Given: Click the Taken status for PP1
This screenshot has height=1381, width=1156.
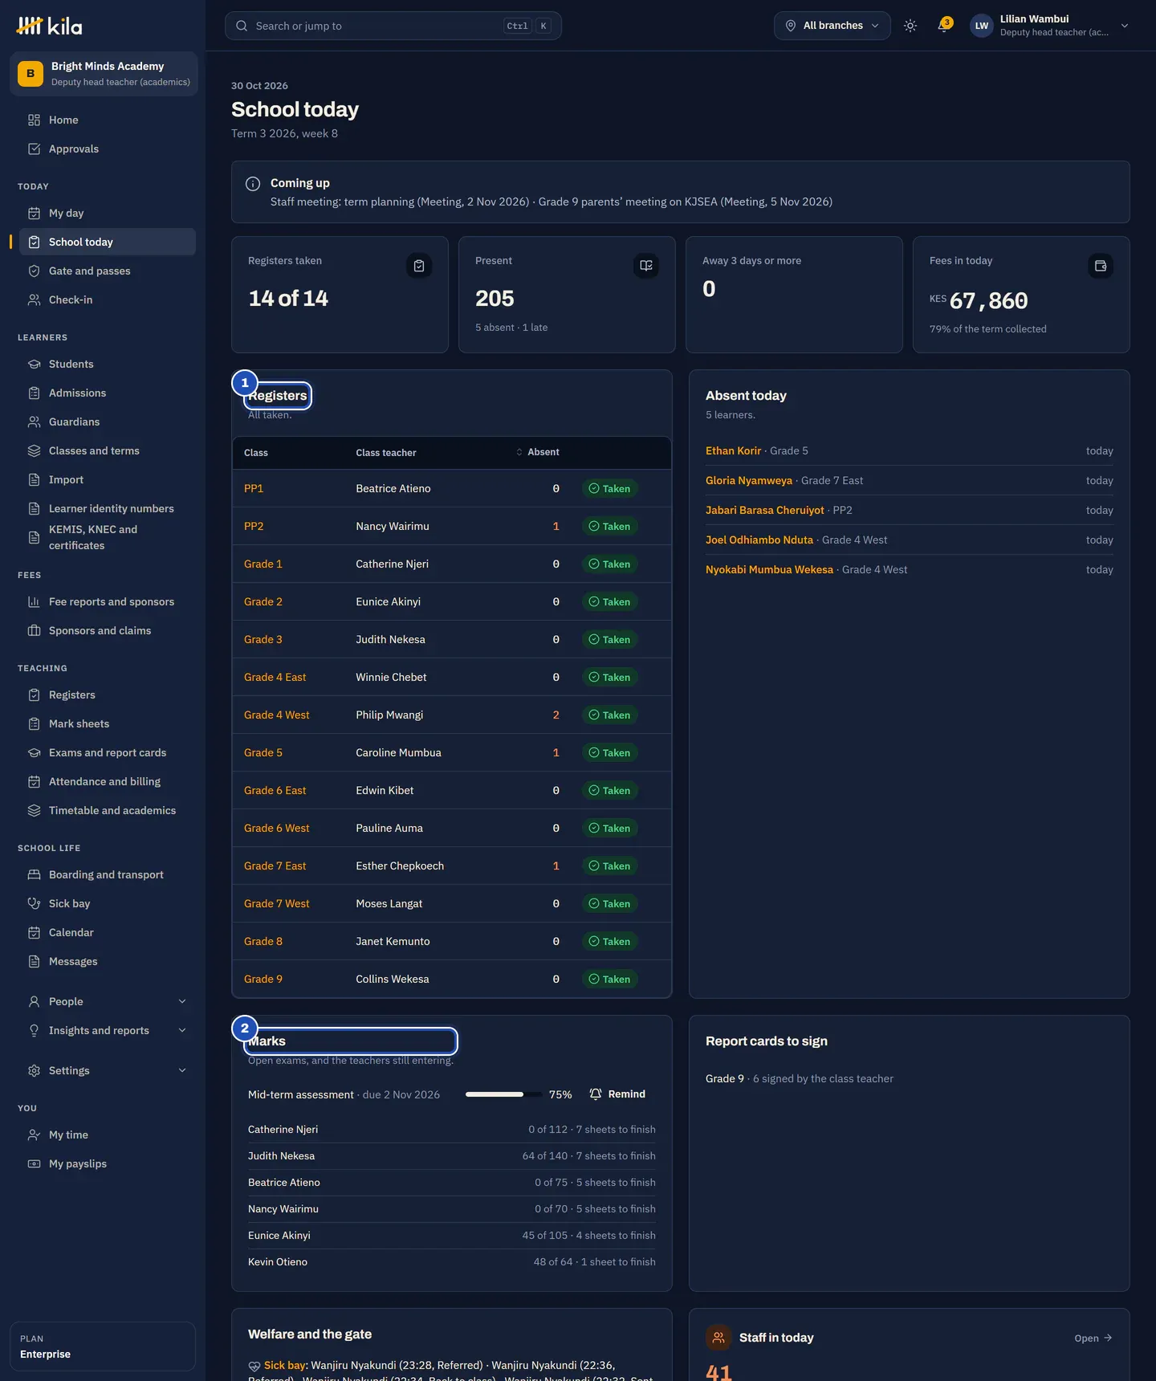Looking at the screenshot, I should tap(610, 488).
